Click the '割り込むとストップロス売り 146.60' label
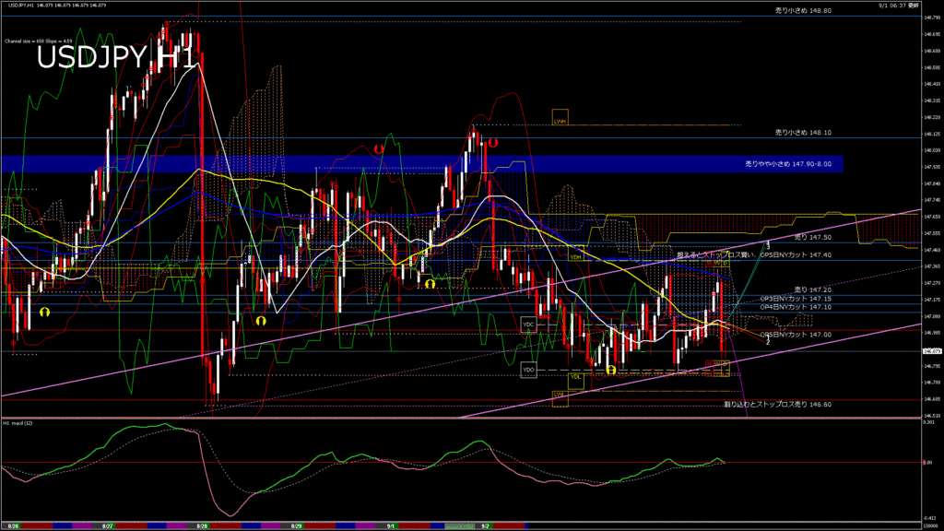The height and width of the screenshot is (531, 944). [777, 405]
